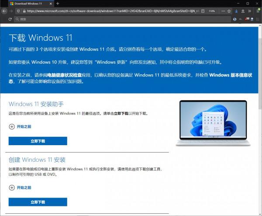Open the downloads arrow panel
The width and height of the screenshot is (262, 216).
pyautogui.click(x=236, y=11)
